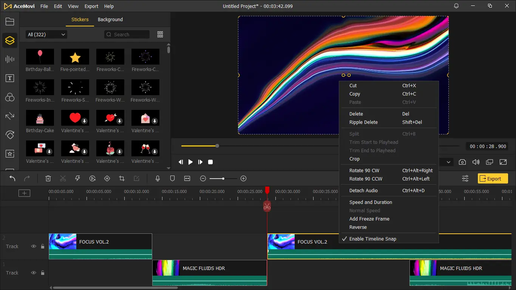Screen dimensions: 516x290
Task: Choose Ripple Delete from the context menu
Action: coord(363,122)
